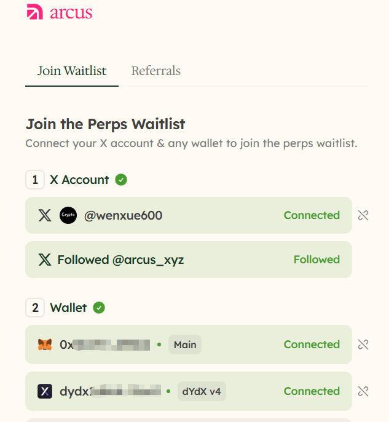Click the arcus wordmark text
Viewport: 389px width, 422px height.
(71, 13)
